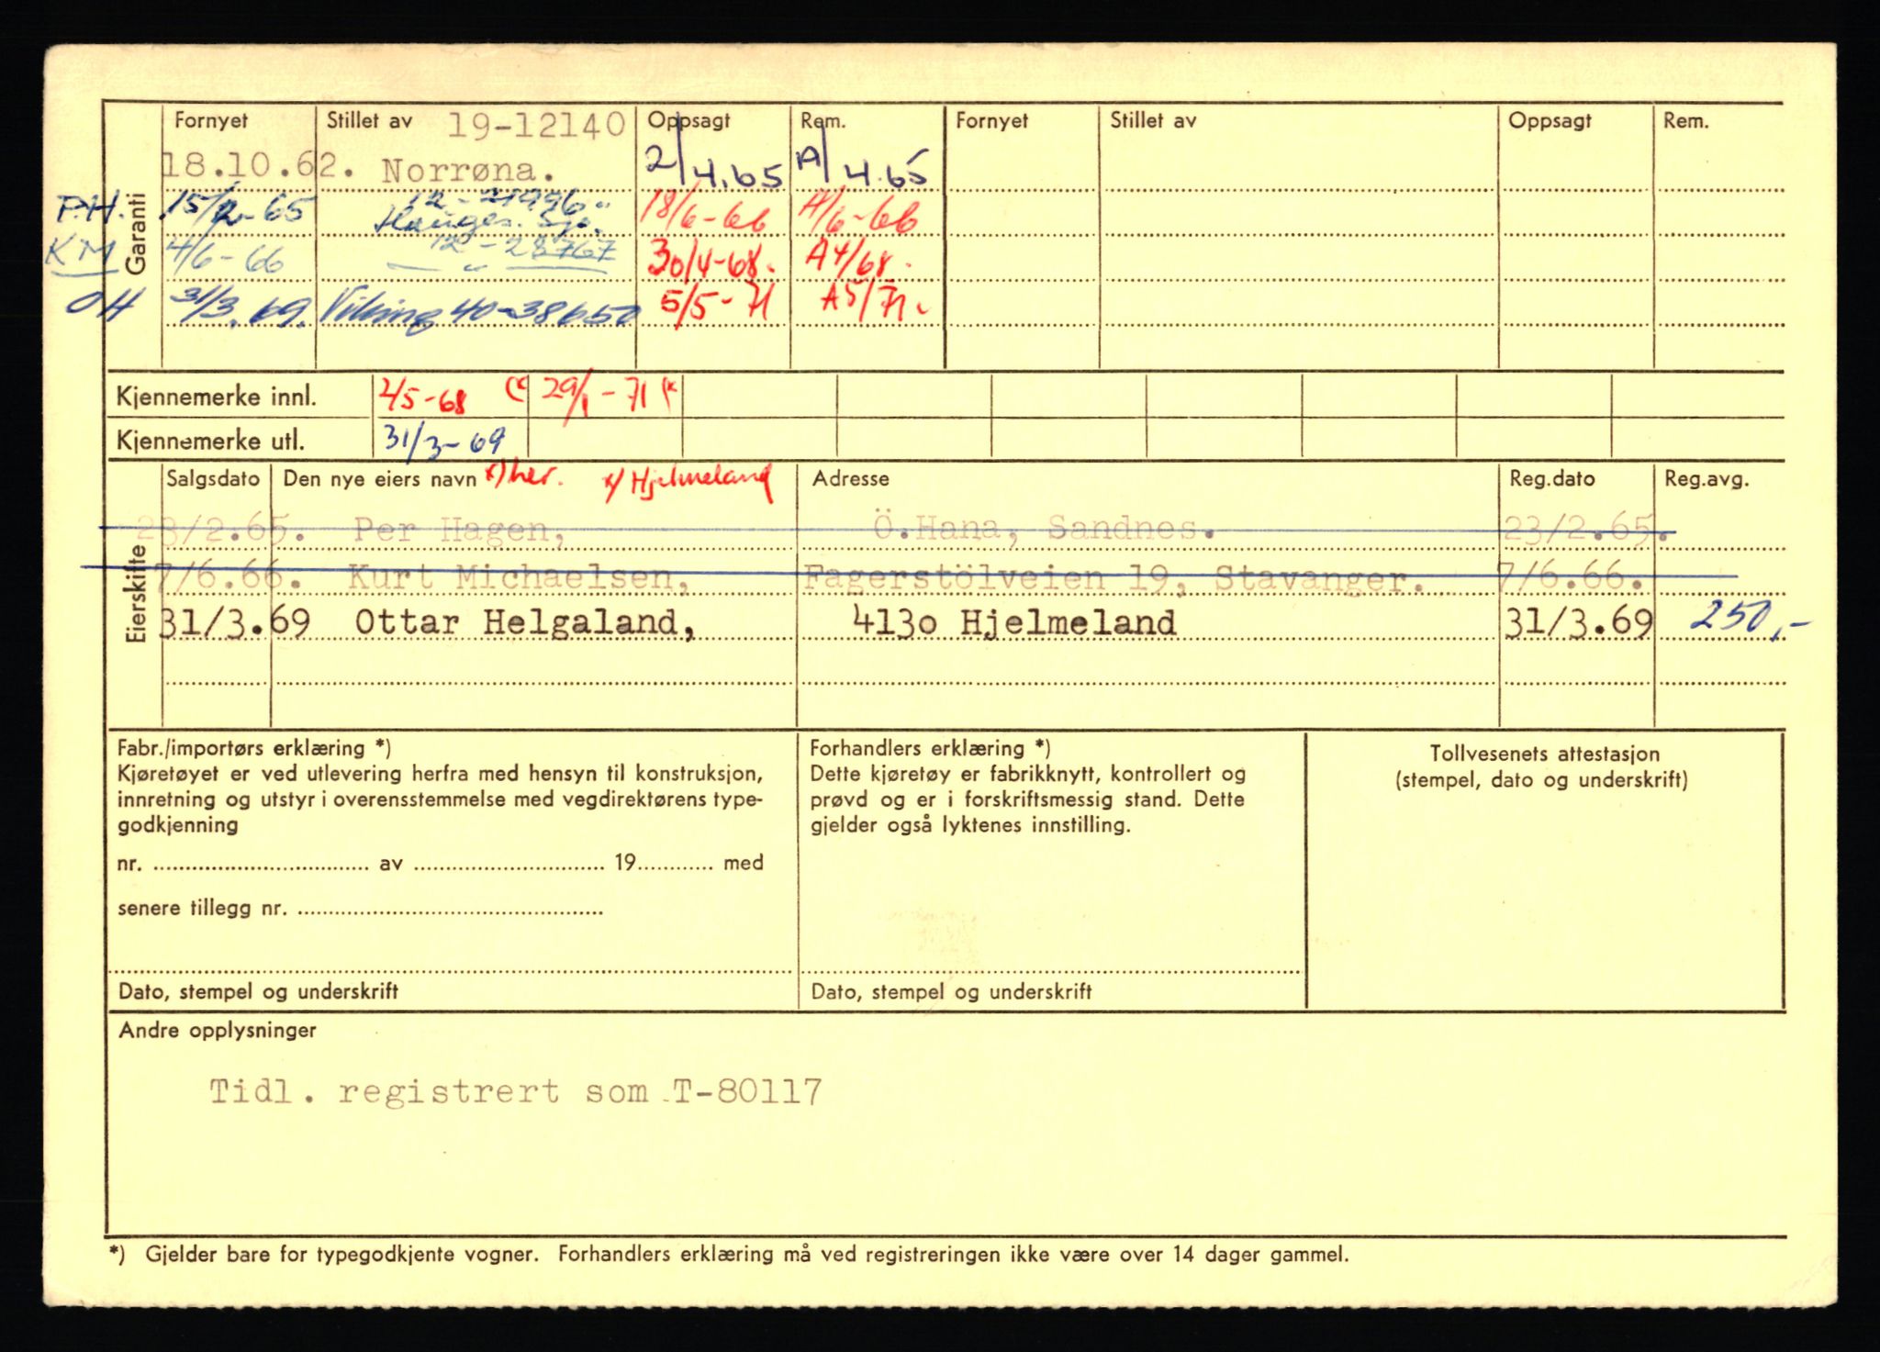This screenshot has height=1352, width=1880.
Task: Click the handwritten date 15/2-65
Action: [237, 210]
